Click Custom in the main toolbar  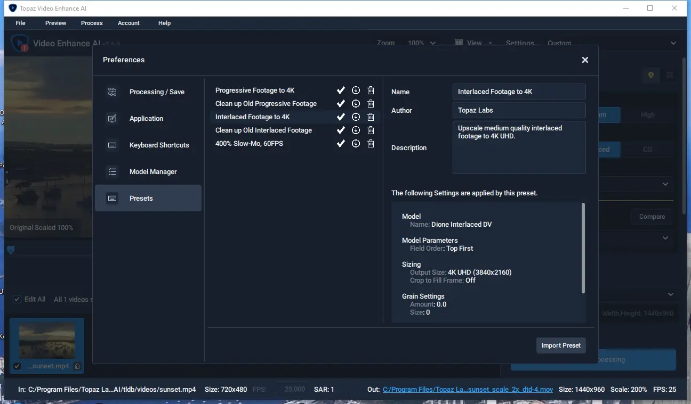point(559,43)
